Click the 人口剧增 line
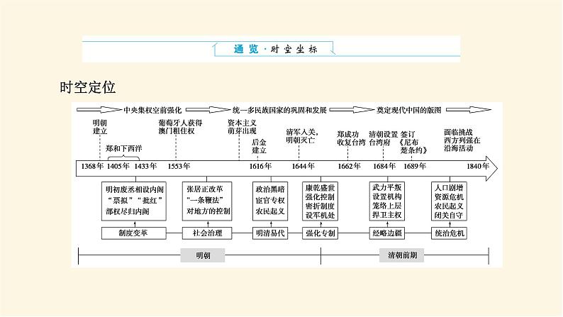 449,188
